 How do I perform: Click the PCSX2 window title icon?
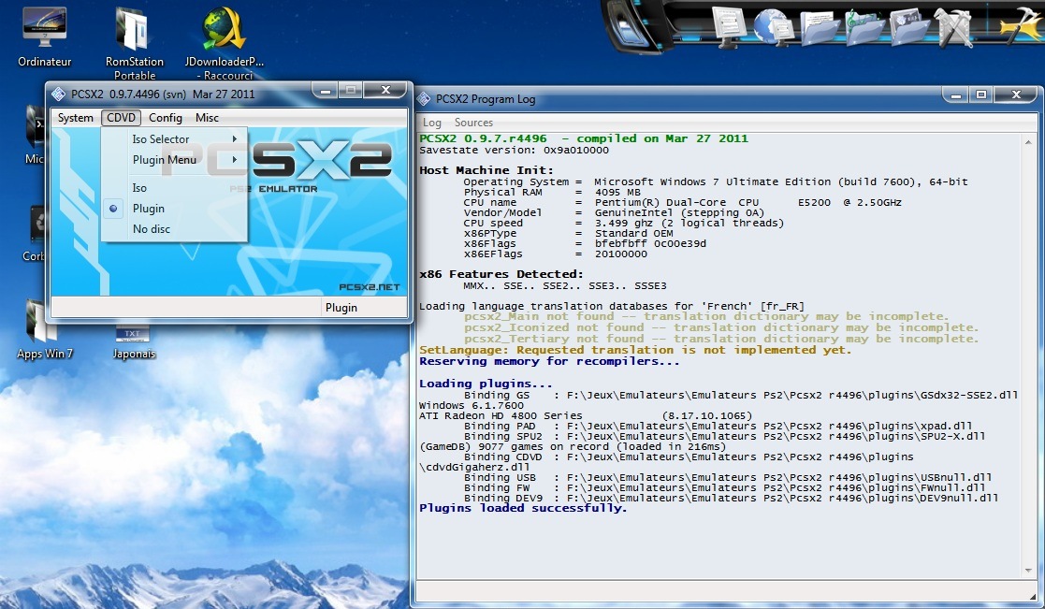pyautogui.click(x=59, y=94)
